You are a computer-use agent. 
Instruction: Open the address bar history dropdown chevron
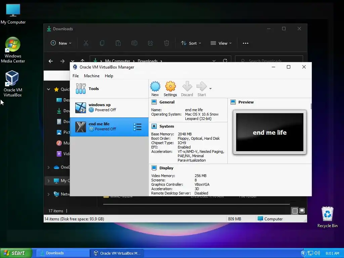click(x=214, y=61)
